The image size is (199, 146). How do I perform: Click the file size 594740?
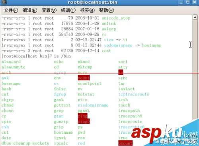pyautogui.click(x=66, y=34)
